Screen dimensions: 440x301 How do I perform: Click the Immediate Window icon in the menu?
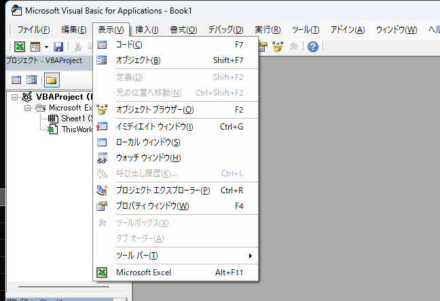click(102, 127)
